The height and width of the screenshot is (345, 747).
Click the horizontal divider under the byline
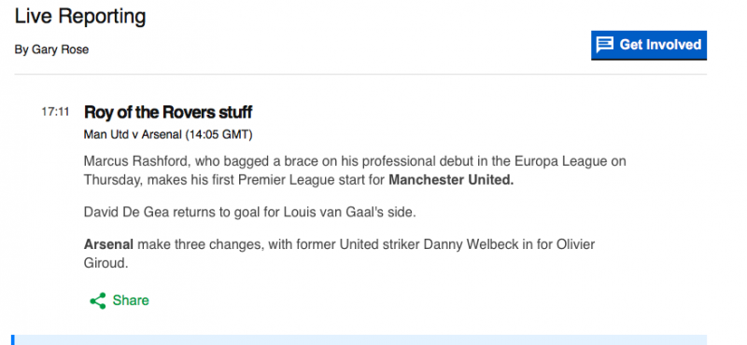click(x=360, y=75)
